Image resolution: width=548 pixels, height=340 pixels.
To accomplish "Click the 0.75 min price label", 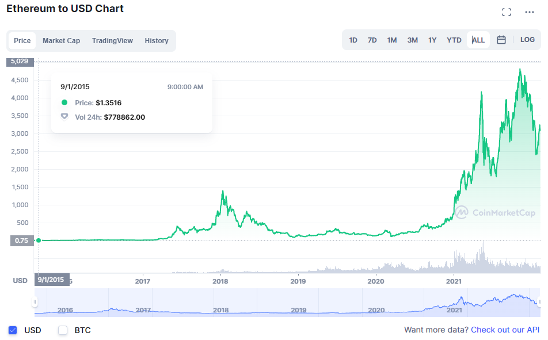I will (x=22, y=240).
